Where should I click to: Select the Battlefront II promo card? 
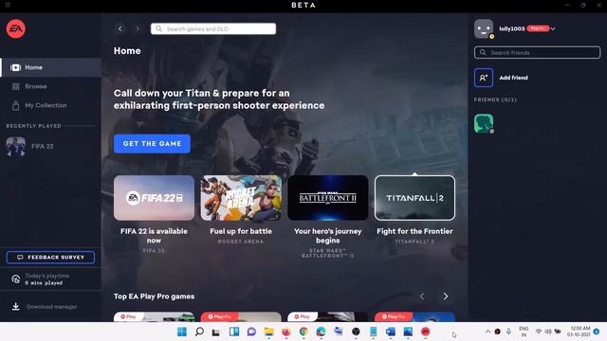tap(327, 198)
